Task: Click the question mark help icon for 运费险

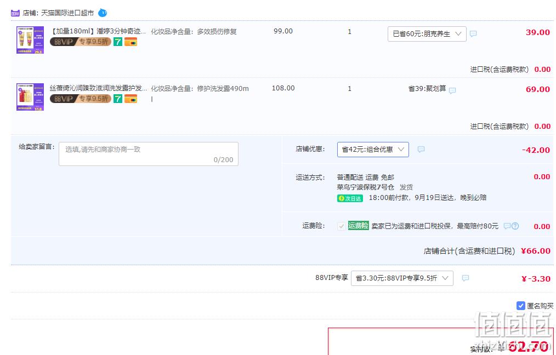Action: tap(515, 226)
